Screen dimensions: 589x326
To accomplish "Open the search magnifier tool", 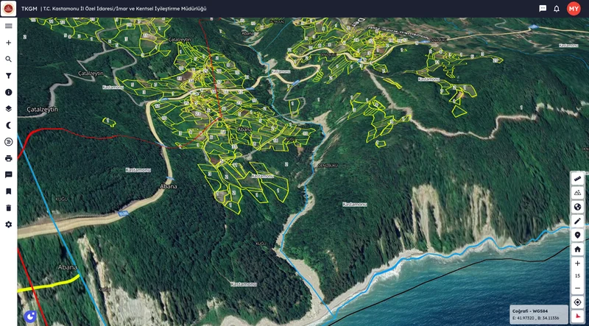I will tap(8, 59).
